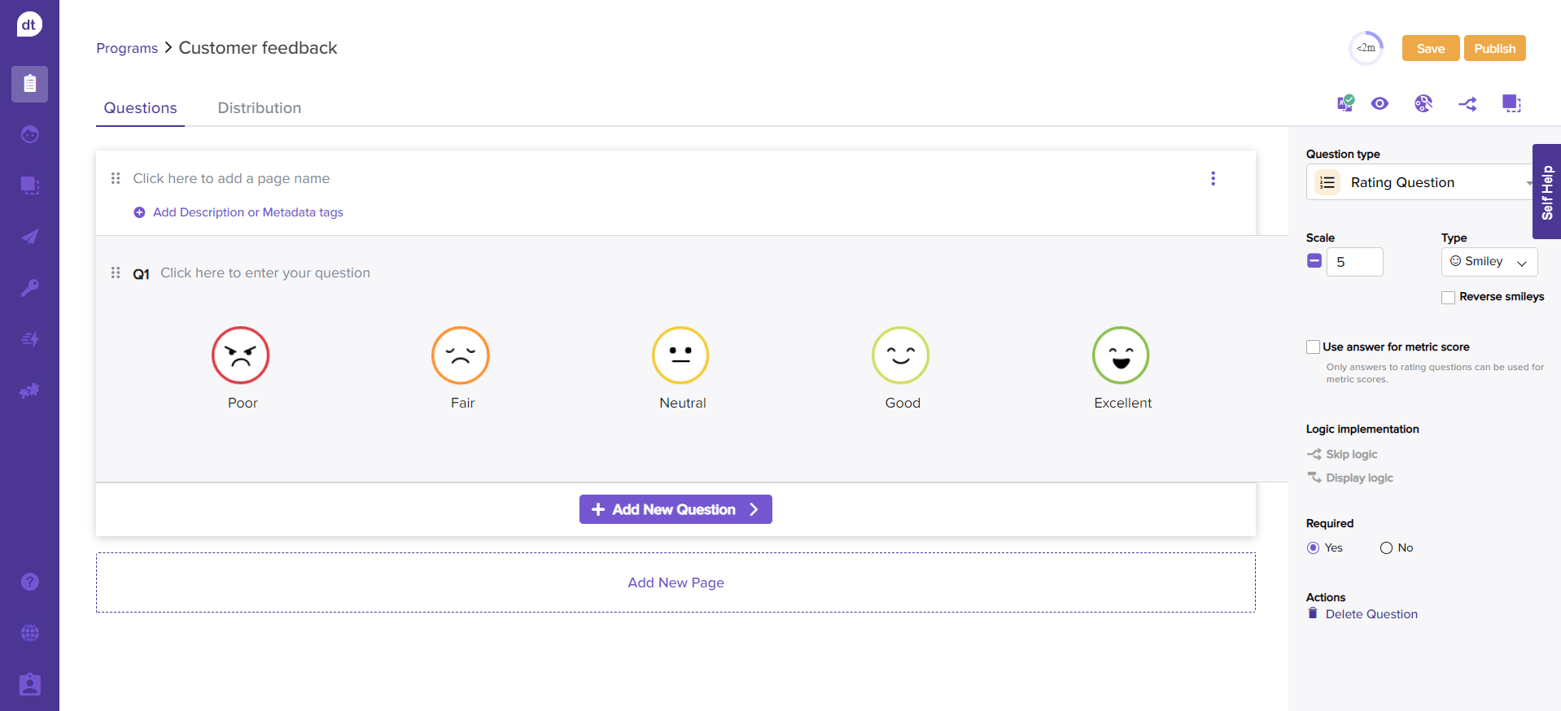Image resolution: width=1561 pixels, height=711 pixels.
Task: Open the translation globe icon in toolbar
Action: coord(1423,103)
